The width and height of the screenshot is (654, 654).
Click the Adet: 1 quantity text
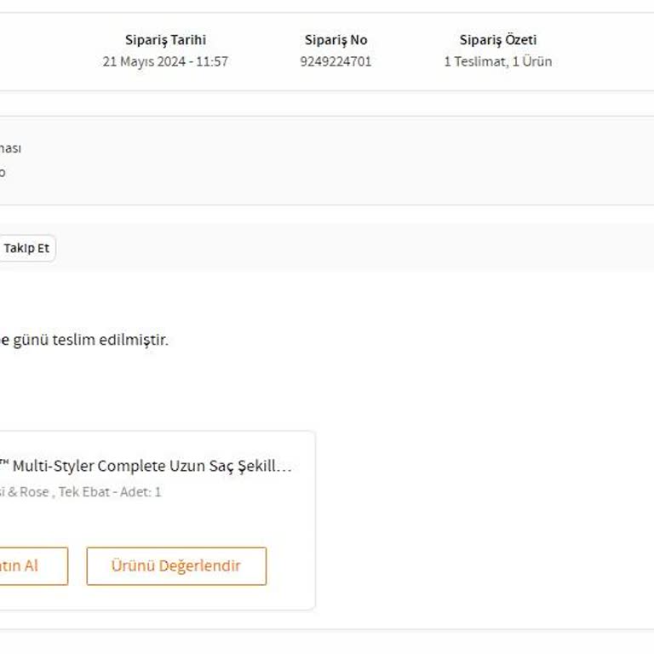pyautogui.click(x=138, y=492)
